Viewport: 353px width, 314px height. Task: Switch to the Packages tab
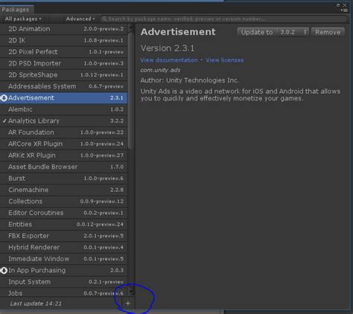pos(16,10)
